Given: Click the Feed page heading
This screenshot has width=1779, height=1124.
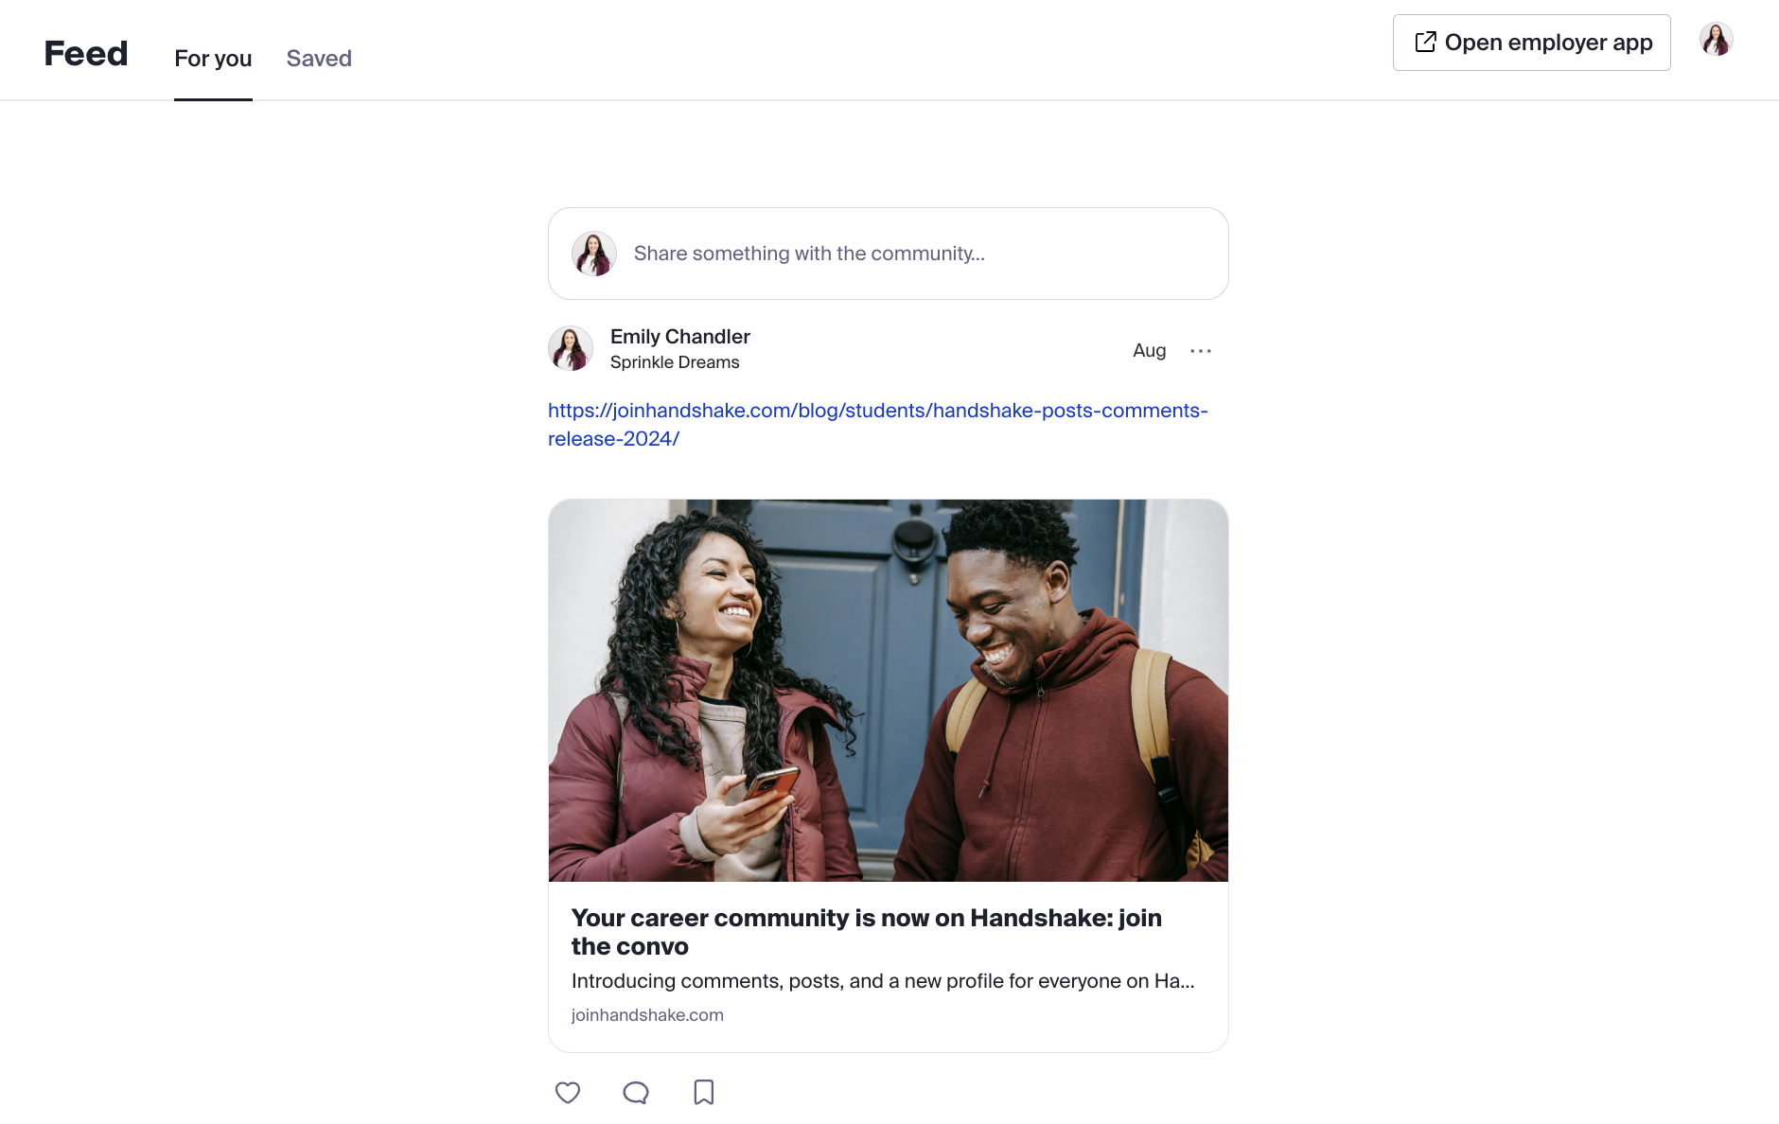Looking at the screenshot, I should (x=86, y=54).
